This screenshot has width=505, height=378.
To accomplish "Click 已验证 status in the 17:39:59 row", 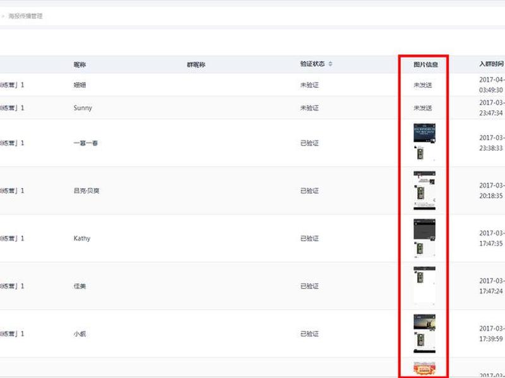I will (x=309, y=334).
